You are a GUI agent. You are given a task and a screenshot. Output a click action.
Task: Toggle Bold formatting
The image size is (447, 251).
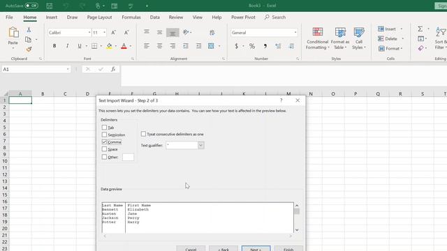[x=54, y=46]
